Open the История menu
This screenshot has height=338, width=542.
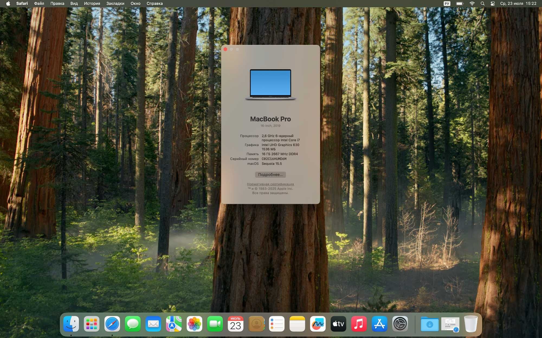(x=92, y=4)
